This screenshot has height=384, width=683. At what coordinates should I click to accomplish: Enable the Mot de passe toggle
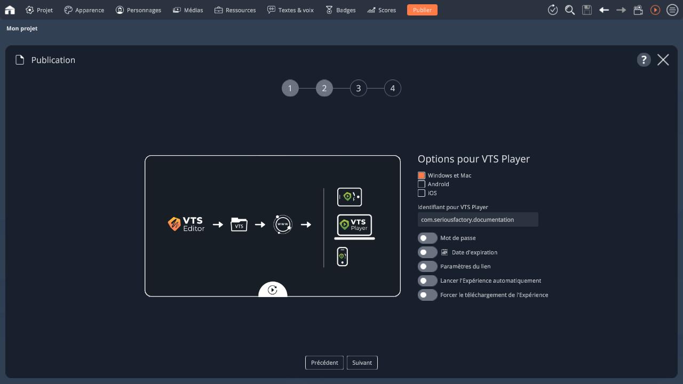[427, 238]
